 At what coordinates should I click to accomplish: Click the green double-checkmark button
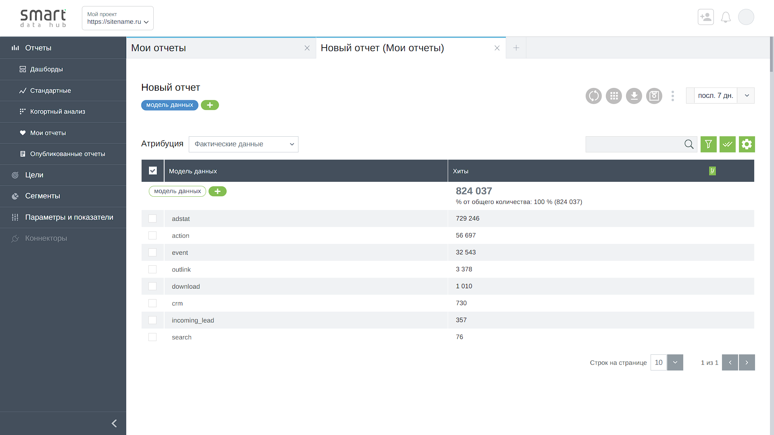point(728,144)
